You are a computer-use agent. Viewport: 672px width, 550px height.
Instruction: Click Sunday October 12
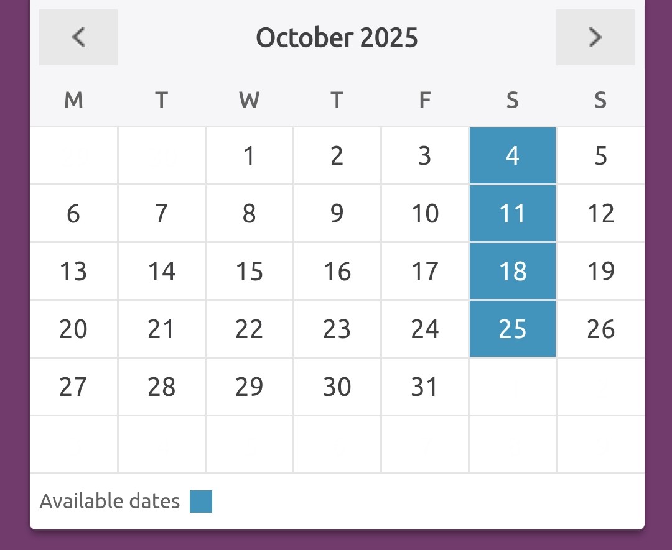coord(600,213)
